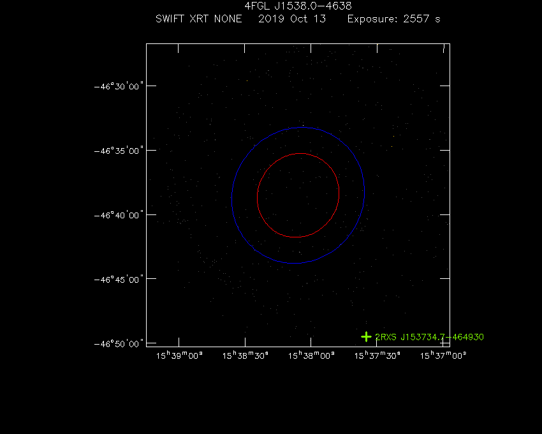Click the observation date 2019 Oct 13
Image resolution: width=542 pixels, height=434 pixels.
coord(292,19)
